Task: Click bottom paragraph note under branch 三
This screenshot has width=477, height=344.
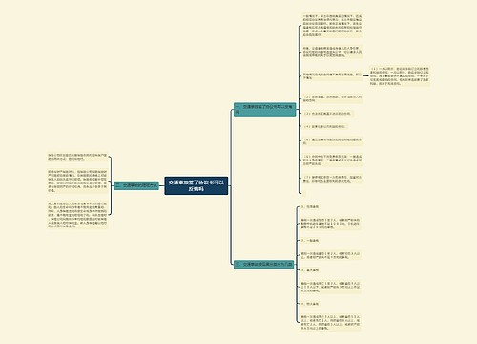Action: pyautogui.click(x=330, y=322)
